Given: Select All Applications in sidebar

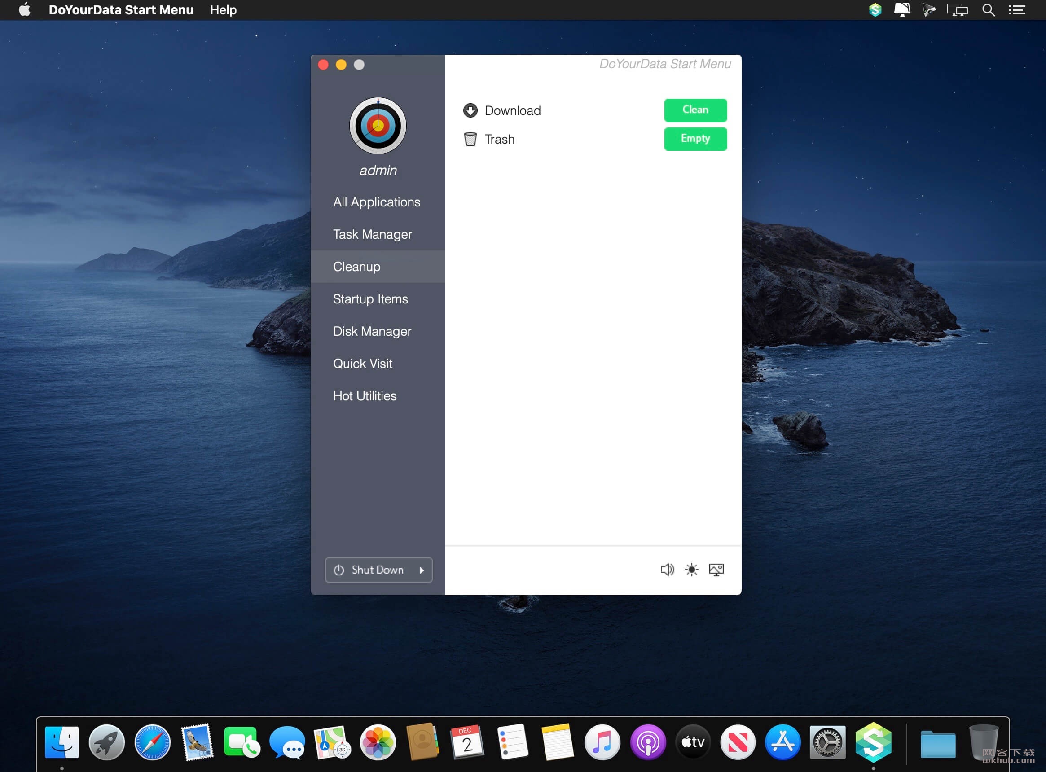Looking at the screenshot, I should pos(378,202).
